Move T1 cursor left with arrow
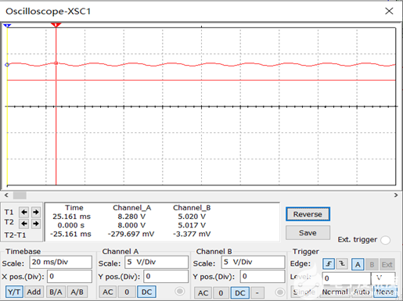Screen dimensions: 403x301 [24, 212]
